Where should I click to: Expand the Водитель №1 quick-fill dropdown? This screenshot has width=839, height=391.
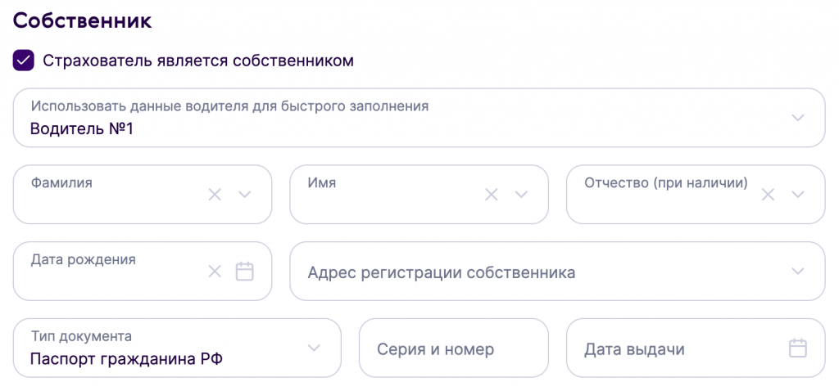(798, 118)
